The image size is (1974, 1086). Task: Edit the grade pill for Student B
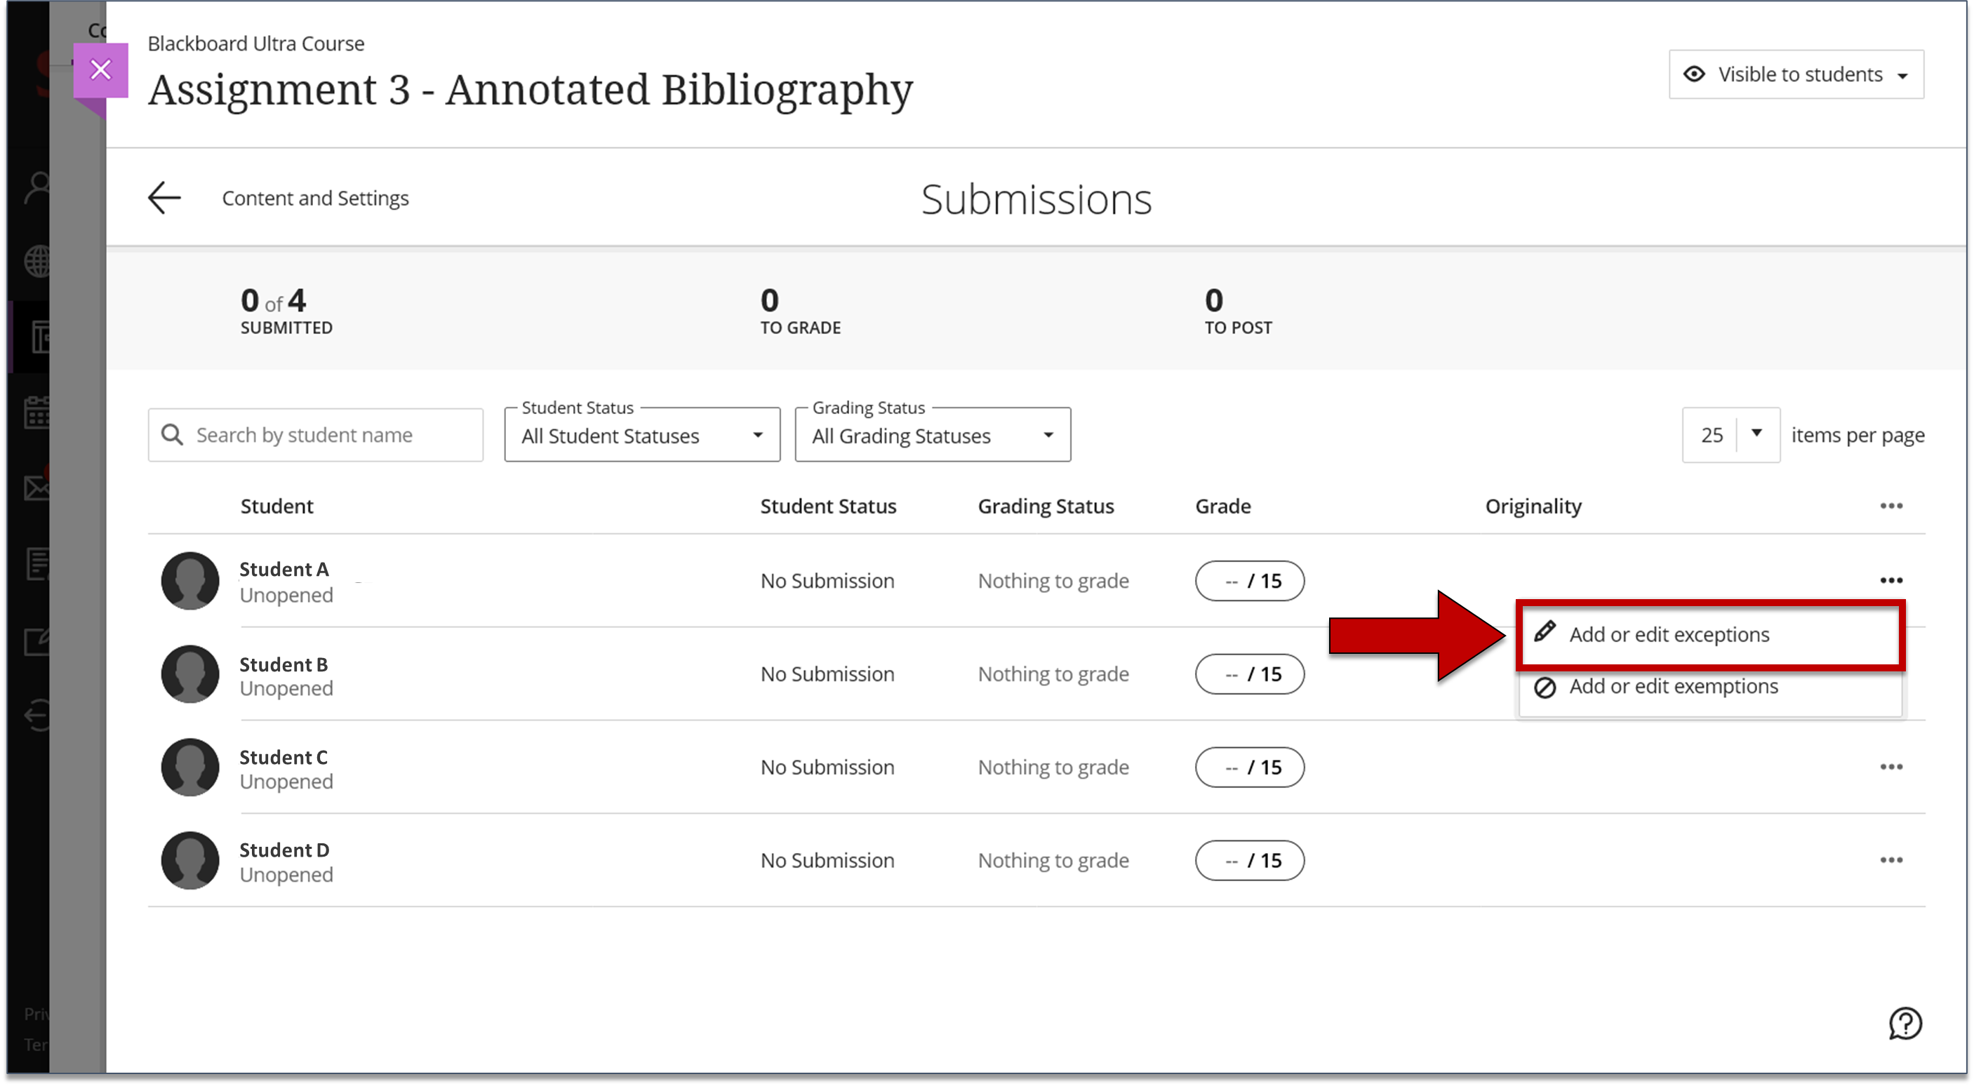[1249, 674]
